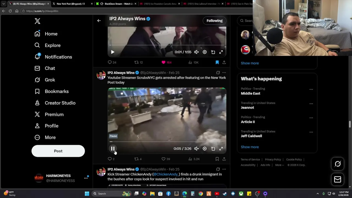Close the IP2 Always Wins browser tab

pos(48,4)
